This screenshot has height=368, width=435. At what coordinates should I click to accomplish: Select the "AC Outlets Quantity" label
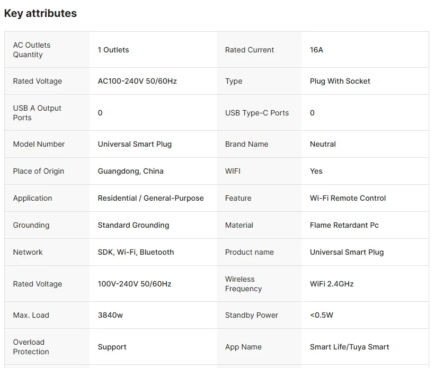[x=32, y=50]
